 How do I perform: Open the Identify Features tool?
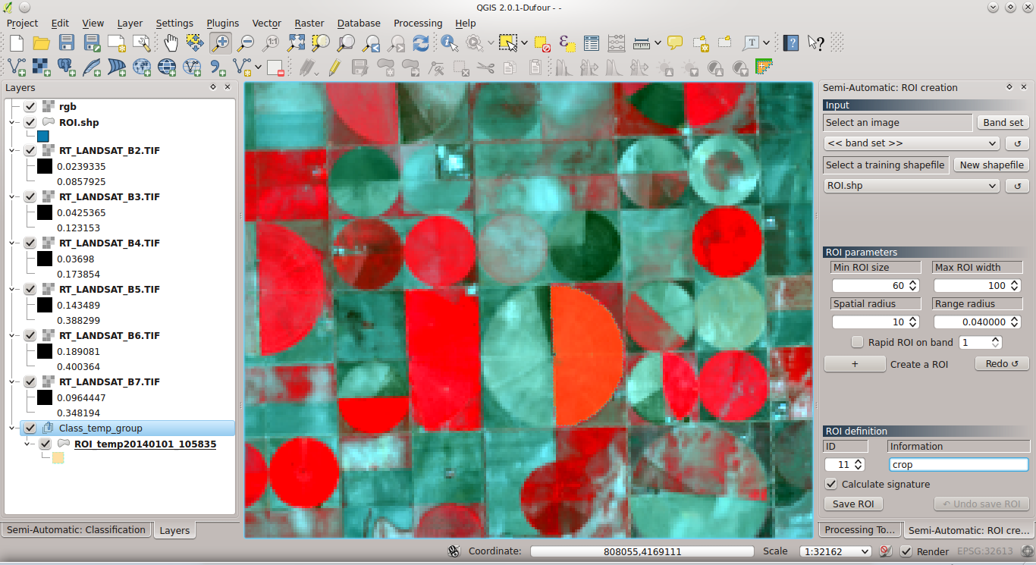(449, 43)
